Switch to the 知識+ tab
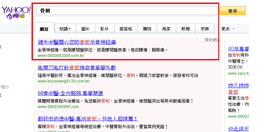The width and height of the screenshot is (266, 132). pos(65,29)
